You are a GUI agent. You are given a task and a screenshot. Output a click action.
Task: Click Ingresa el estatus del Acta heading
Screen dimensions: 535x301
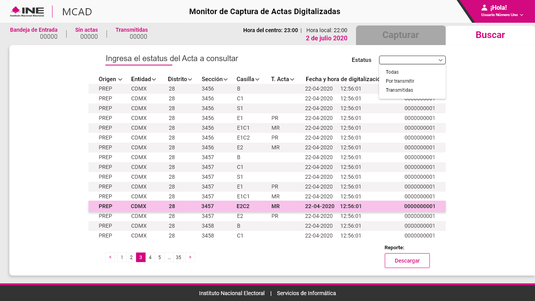[172, 59]
